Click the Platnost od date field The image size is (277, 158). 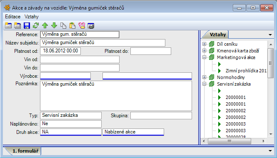pyautogui.click(x=60, y=51)
